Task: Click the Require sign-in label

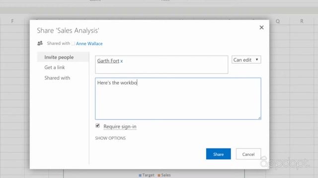Action: coord(120,127)
